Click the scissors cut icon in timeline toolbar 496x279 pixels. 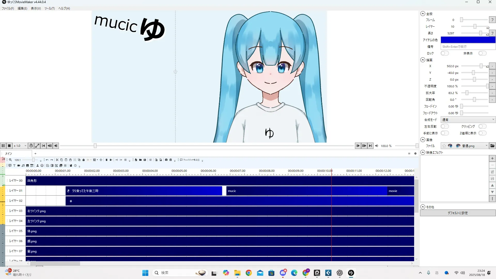(57, 160)
